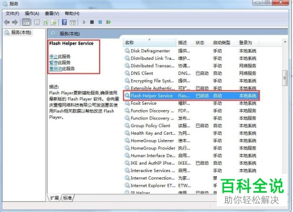Image resolution: width=293 pixels, height=212 pixels.
Task: Select the Flash Helper Service row
Action: (x=192, y=95)
